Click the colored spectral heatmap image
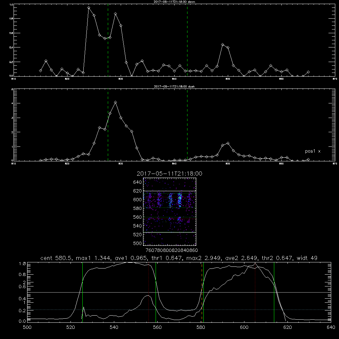339x339 pixels. pos(170,212)
